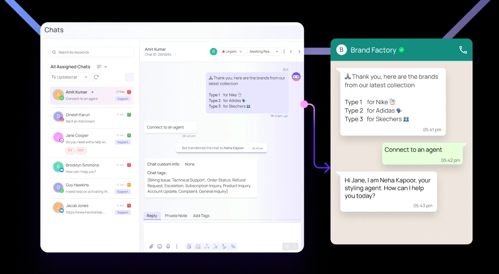
Task: Open the emoji picker in the reply box
Action: (159, 246)
